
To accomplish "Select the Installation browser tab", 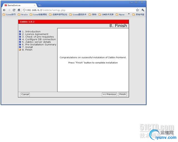I will [20, 5].
